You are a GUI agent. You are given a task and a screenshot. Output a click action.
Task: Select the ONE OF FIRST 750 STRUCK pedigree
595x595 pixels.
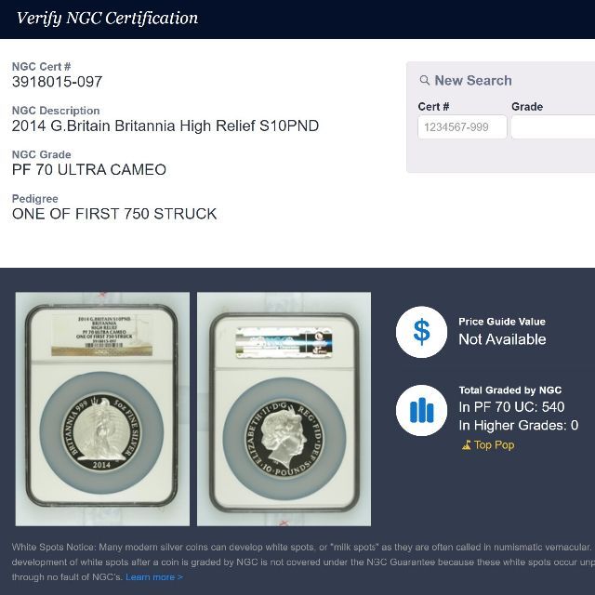coord(114,214)
